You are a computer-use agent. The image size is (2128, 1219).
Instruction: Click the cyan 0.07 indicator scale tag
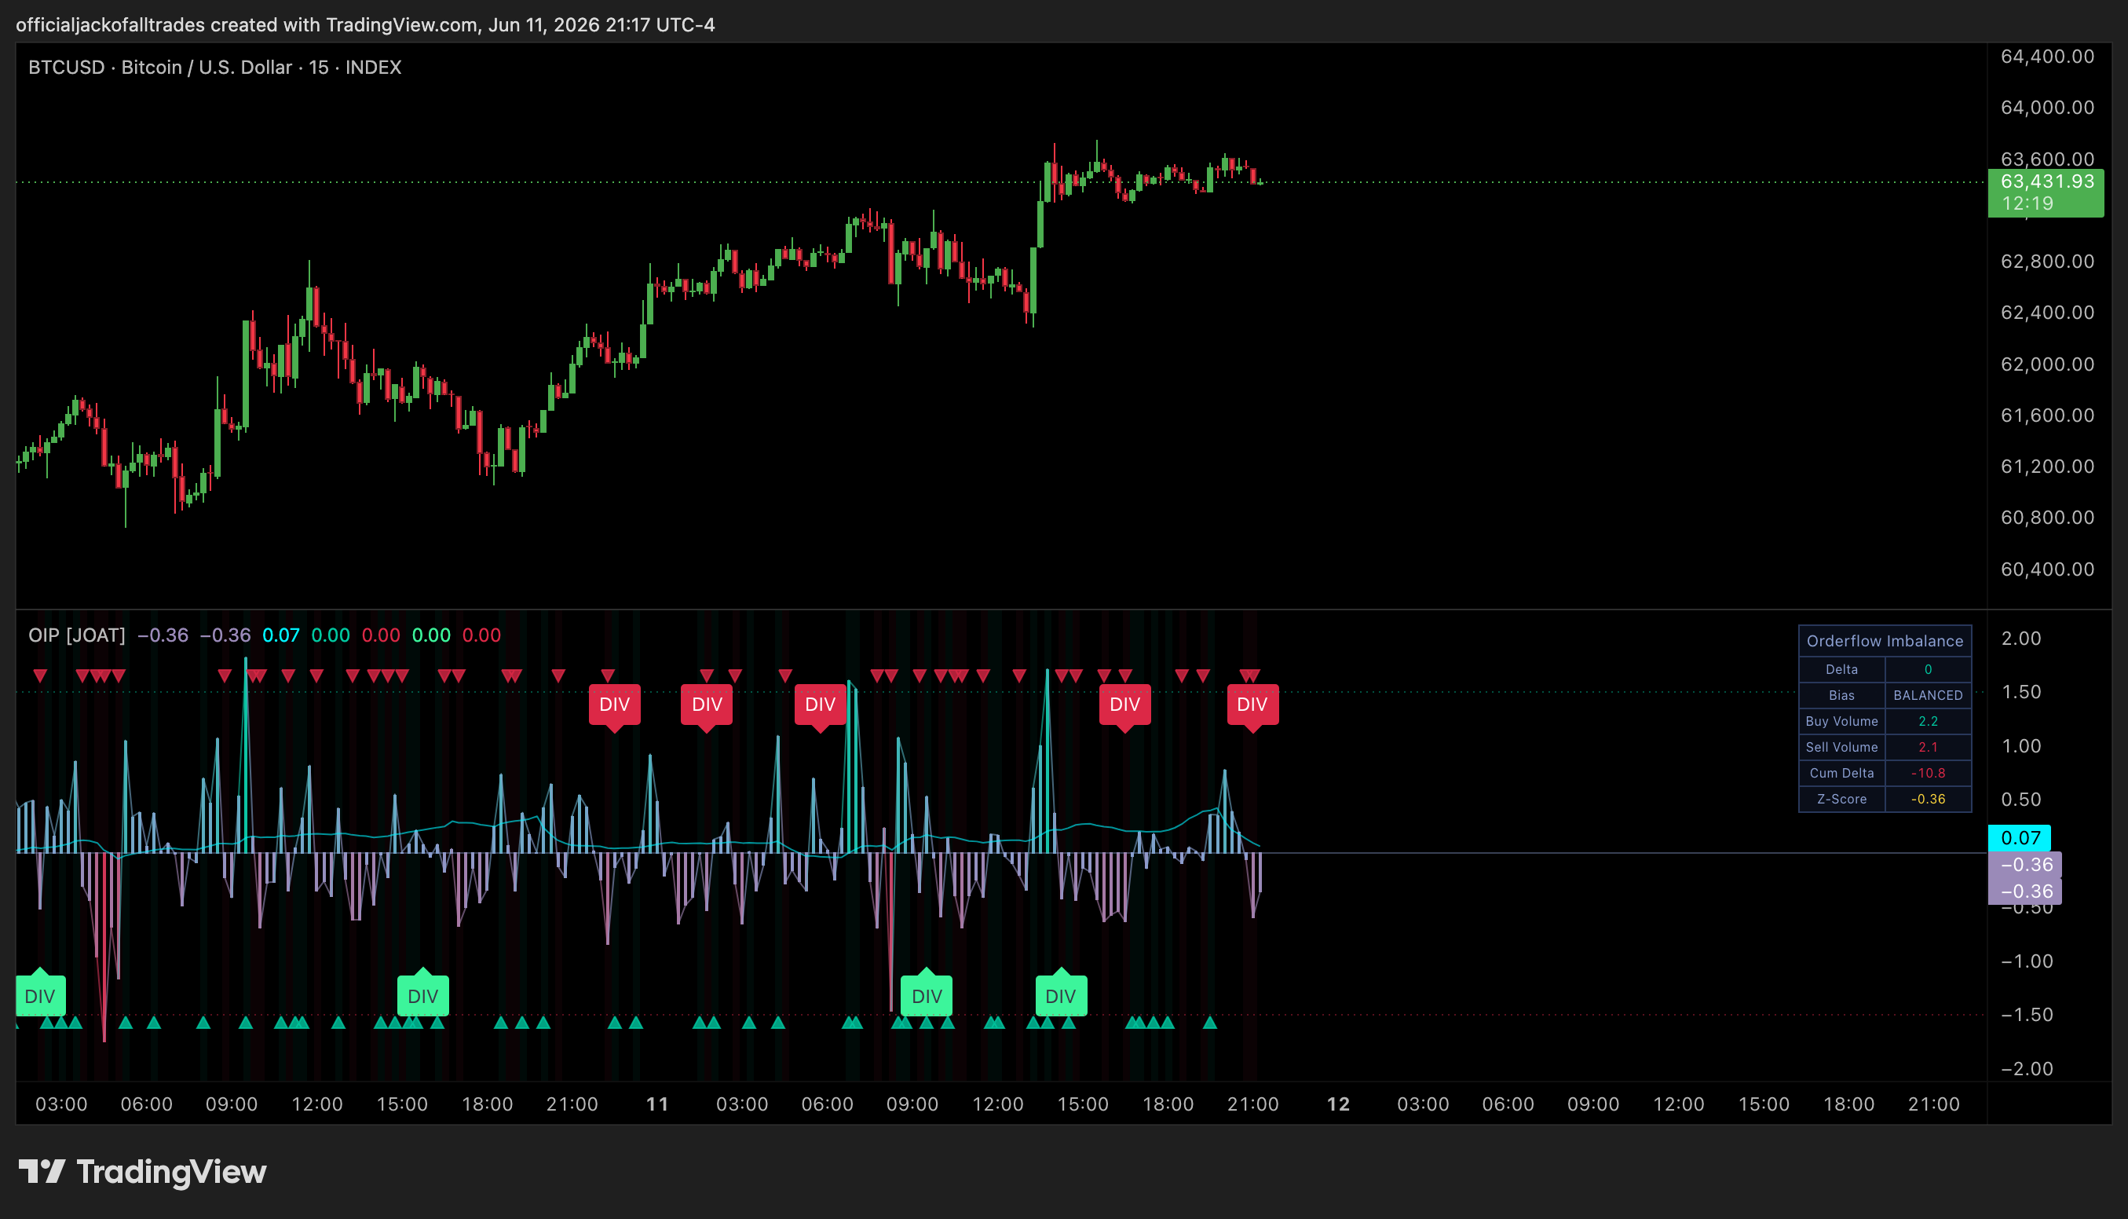tap(2019, 837)
